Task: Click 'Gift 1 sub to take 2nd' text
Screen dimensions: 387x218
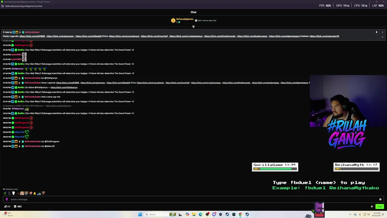Action: (x=207, y=21)
